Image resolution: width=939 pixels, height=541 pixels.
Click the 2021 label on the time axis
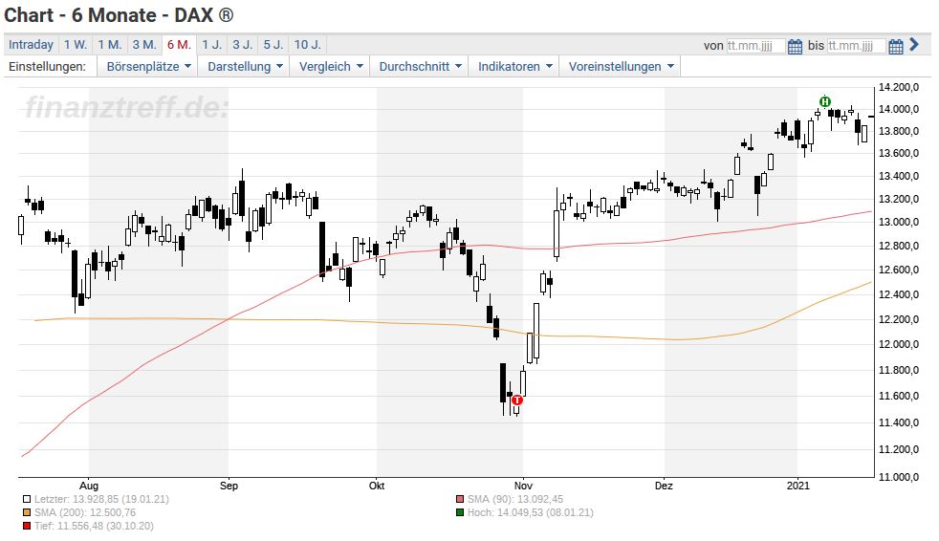point(797,486)
